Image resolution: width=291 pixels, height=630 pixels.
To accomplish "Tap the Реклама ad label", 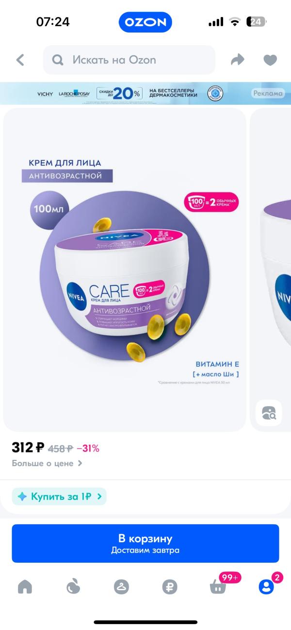I will 268,94.
